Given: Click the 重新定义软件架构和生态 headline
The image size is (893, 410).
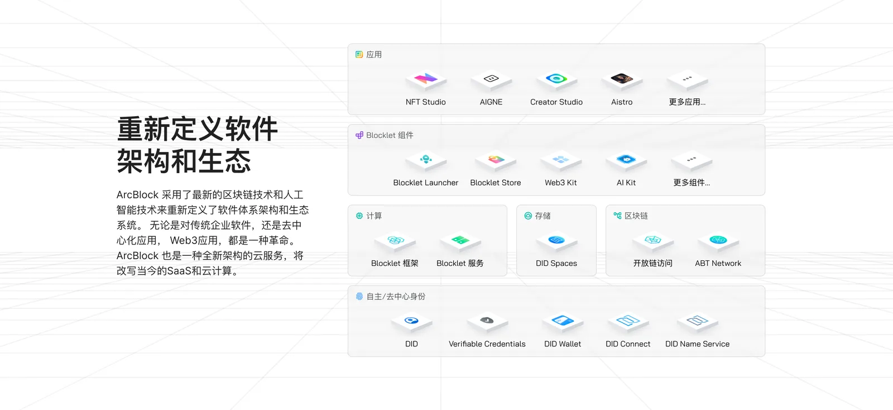Looking at the screenshot, I should pyautogui.click(x=197, y=145).
